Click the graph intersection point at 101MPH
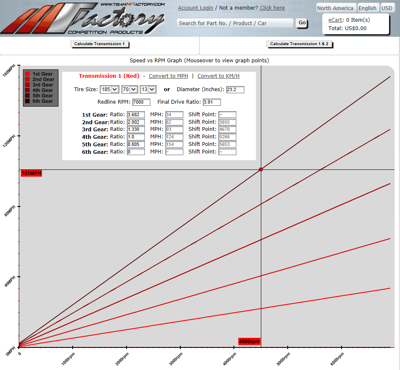400x370 pixels. coord(261,169)
